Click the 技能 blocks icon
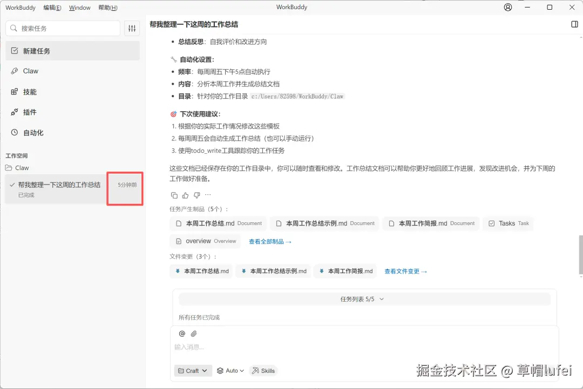This screenshot has height=389, width=583. coord(15,92)
